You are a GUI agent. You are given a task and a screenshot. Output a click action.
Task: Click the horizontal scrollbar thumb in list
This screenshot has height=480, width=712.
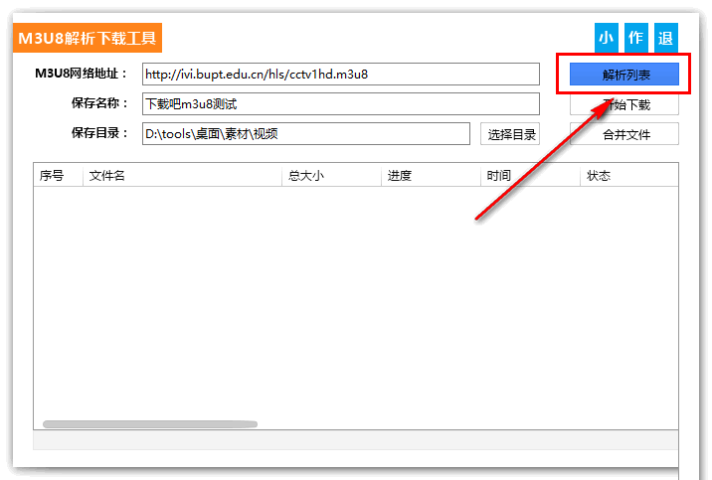(x=150, y=424)
